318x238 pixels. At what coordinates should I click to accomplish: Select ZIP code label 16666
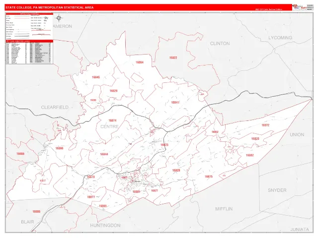[x=20, y=154]
